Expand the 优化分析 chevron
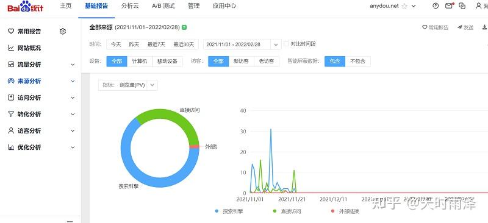 point(73,147)
